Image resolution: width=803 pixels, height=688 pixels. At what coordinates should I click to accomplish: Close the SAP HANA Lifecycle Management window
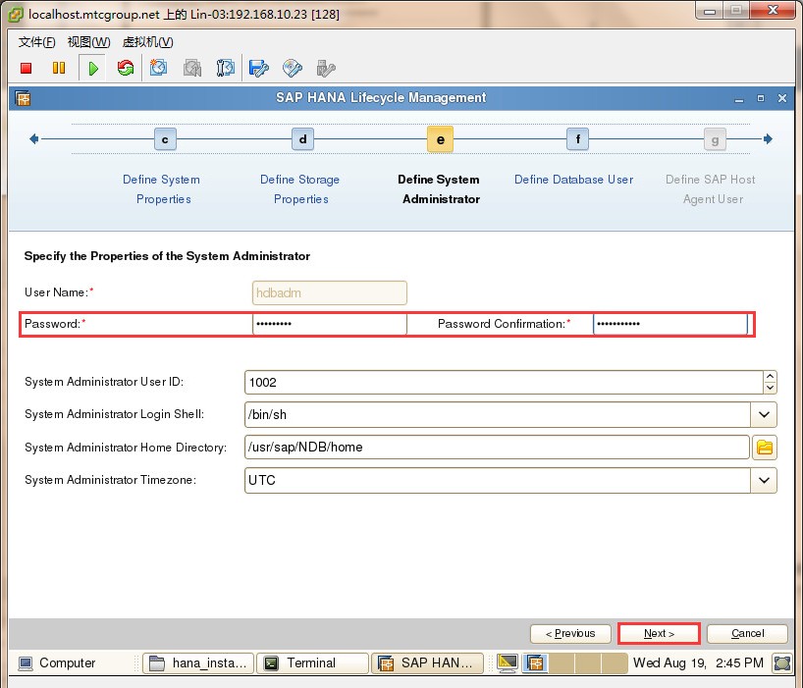pyautogui.click(x=782, y=98)
